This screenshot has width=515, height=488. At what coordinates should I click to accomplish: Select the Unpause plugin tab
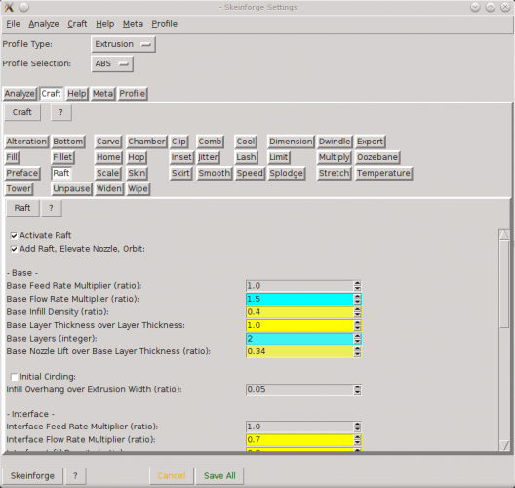point(71,189)
